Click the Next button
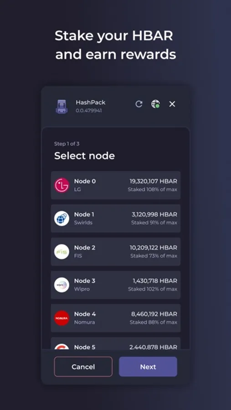 pyautogui.click(x=148, y=367)
